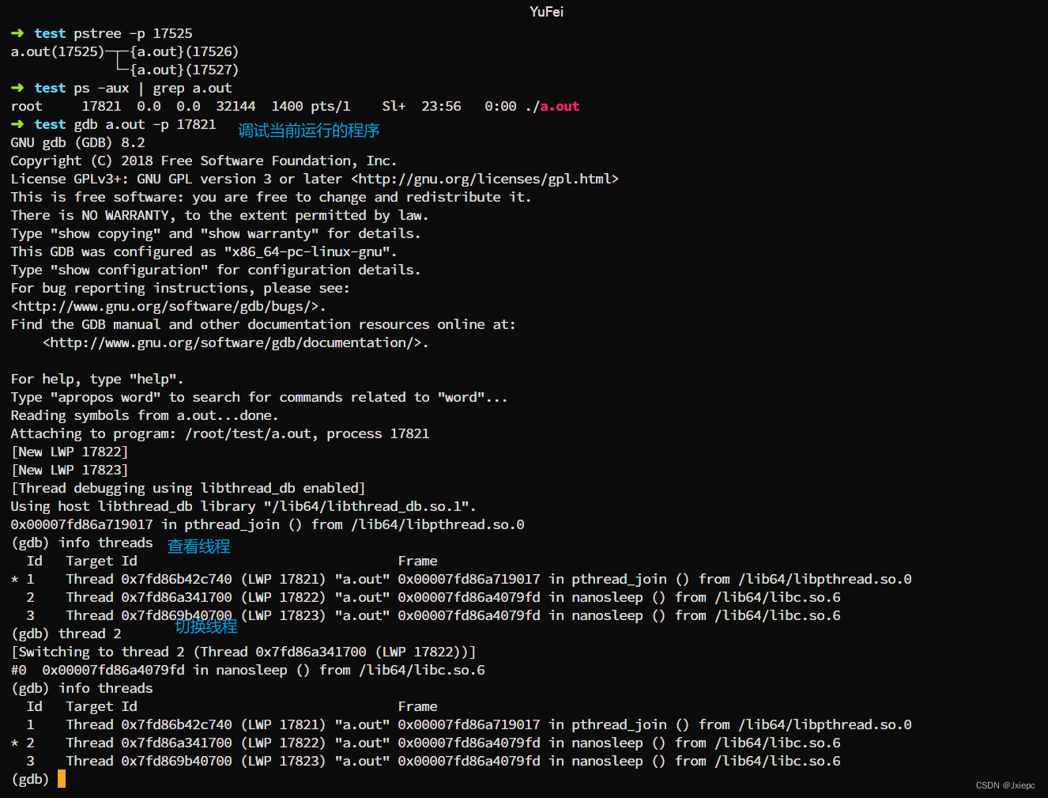This screenshot has width=1048, height=798.
Task: Click the '[New LWP 17822]' line
Action: pos(70,452)
